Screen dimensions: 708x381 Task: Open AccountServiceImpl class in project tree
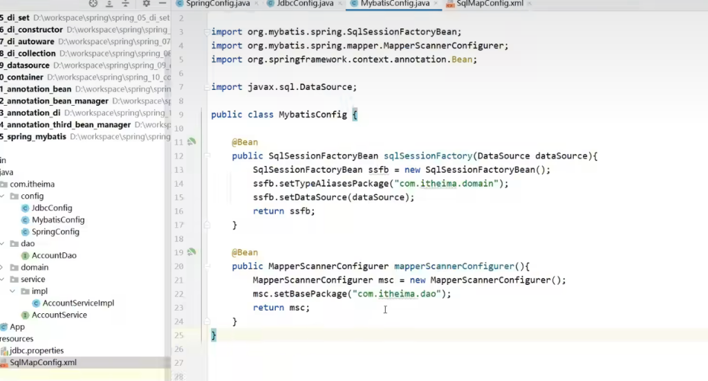point(77,303)
